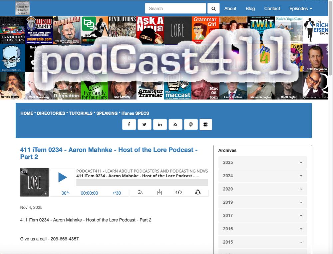Open the iTunes SPECS link
333x254 pixels.
pos(135,113)
